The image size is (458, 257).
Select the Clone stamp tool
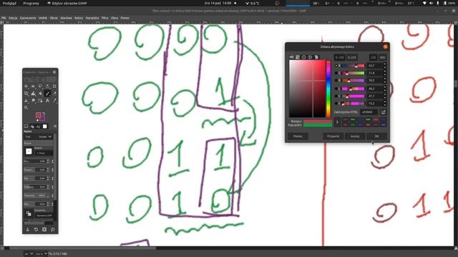(x=26, y=101)
